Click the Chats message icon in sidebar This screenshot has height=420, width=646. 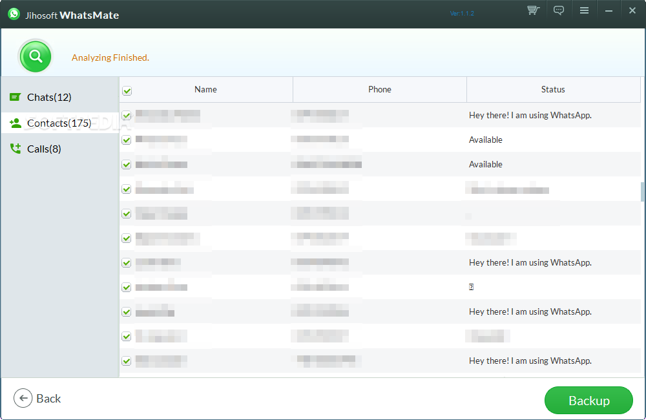click(16, 98)
